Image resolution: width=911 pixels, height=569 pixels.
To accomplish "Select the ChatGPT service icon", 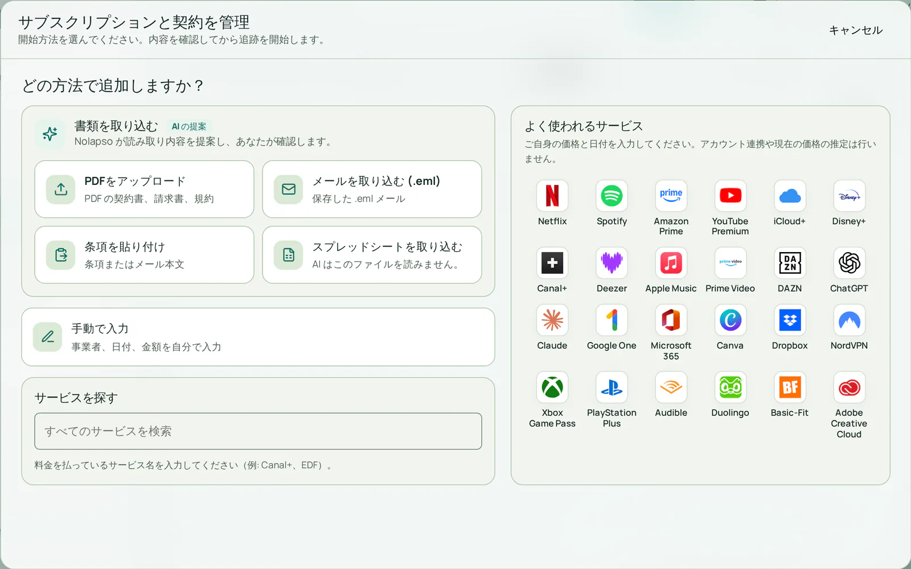I will pyautogui.click(x=849, y=263).
